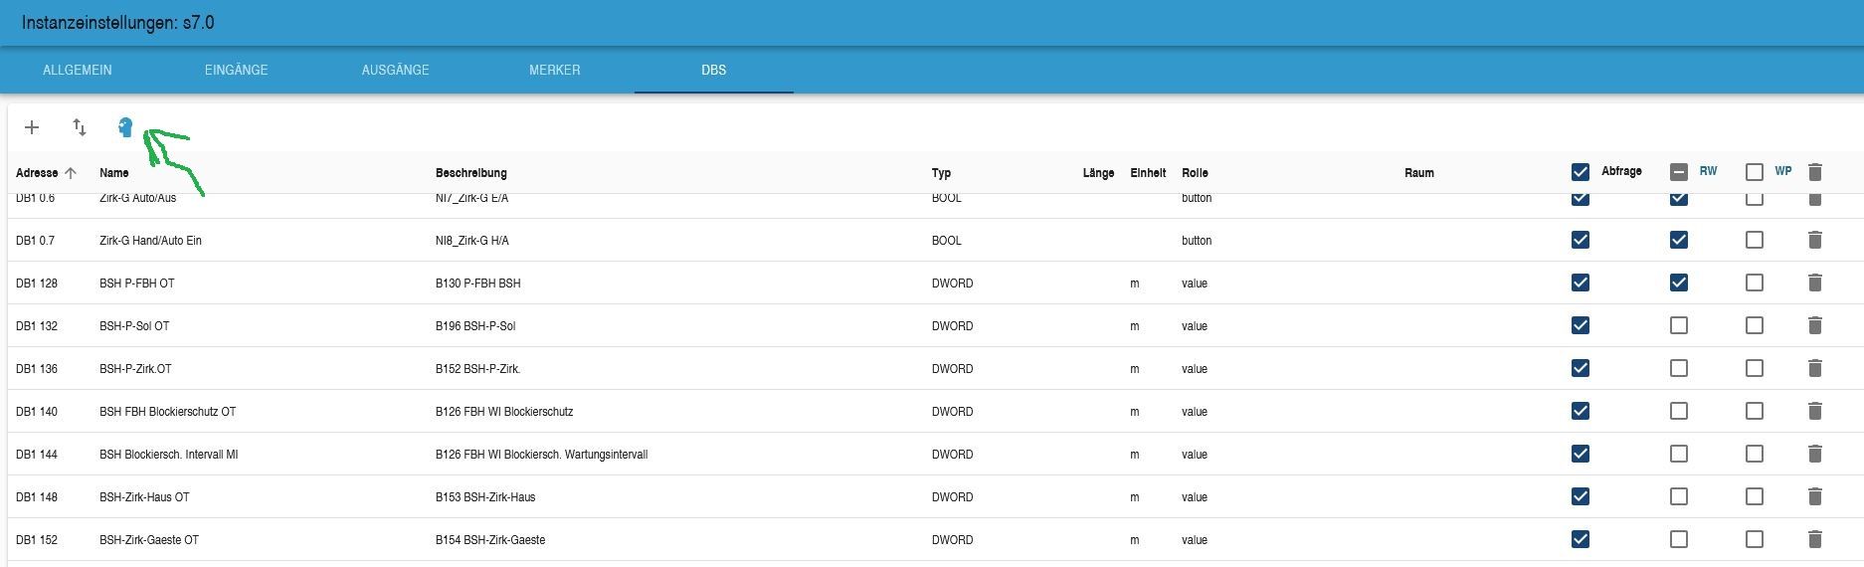Toggle header WP select-all checkbox
Viewport: 1864px width, 567px height.
(1755, 172)
